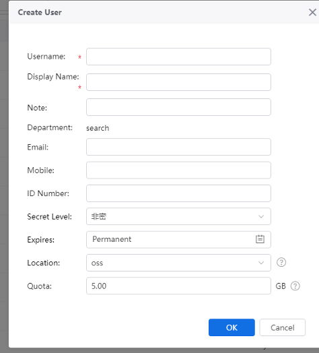Click the Cancel button

click(283, 327)
